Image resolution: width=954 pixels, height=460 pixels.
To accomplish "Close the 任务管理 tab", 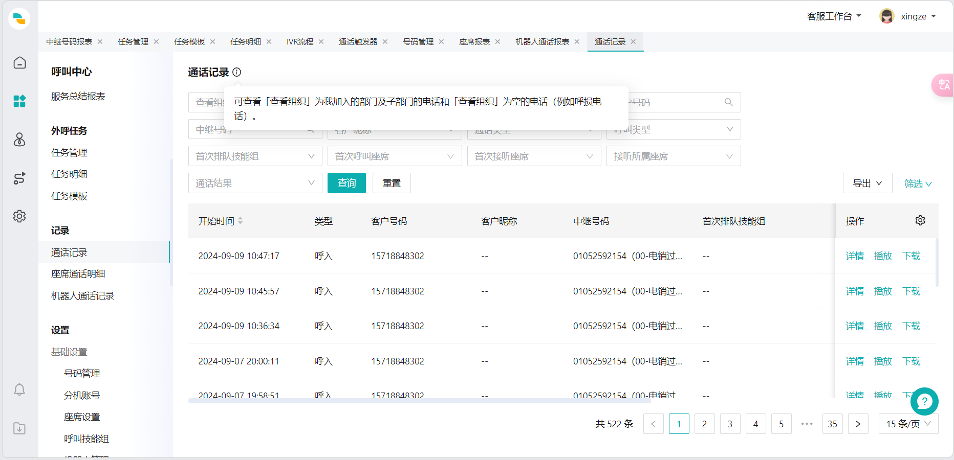I will click(157, 41).
